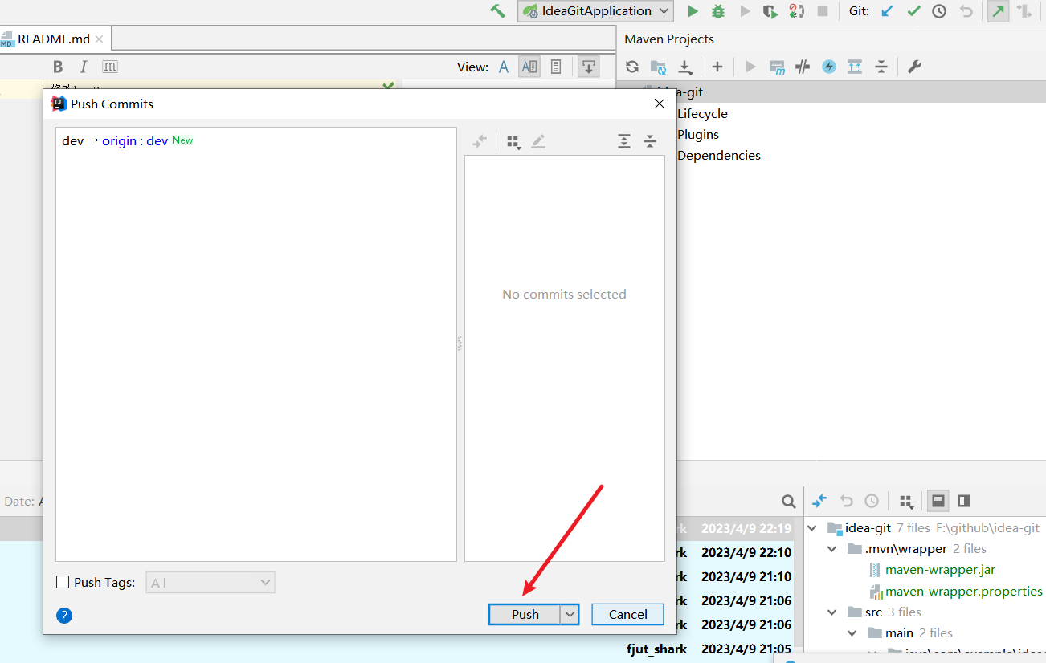The width and height of the screenshot is (1046, 663).
Task: Show Maven dependencies diagram icon
Action: [x=855, y=67]
